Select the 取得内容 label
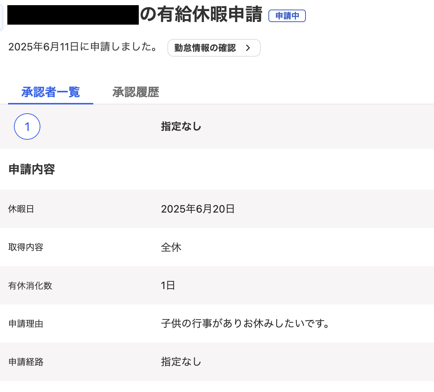This screenshot has height=392, width=434. point(25,247)
